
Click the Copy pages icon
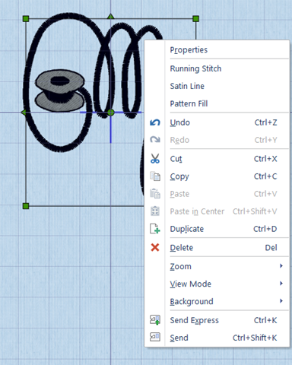click(155, 176)
